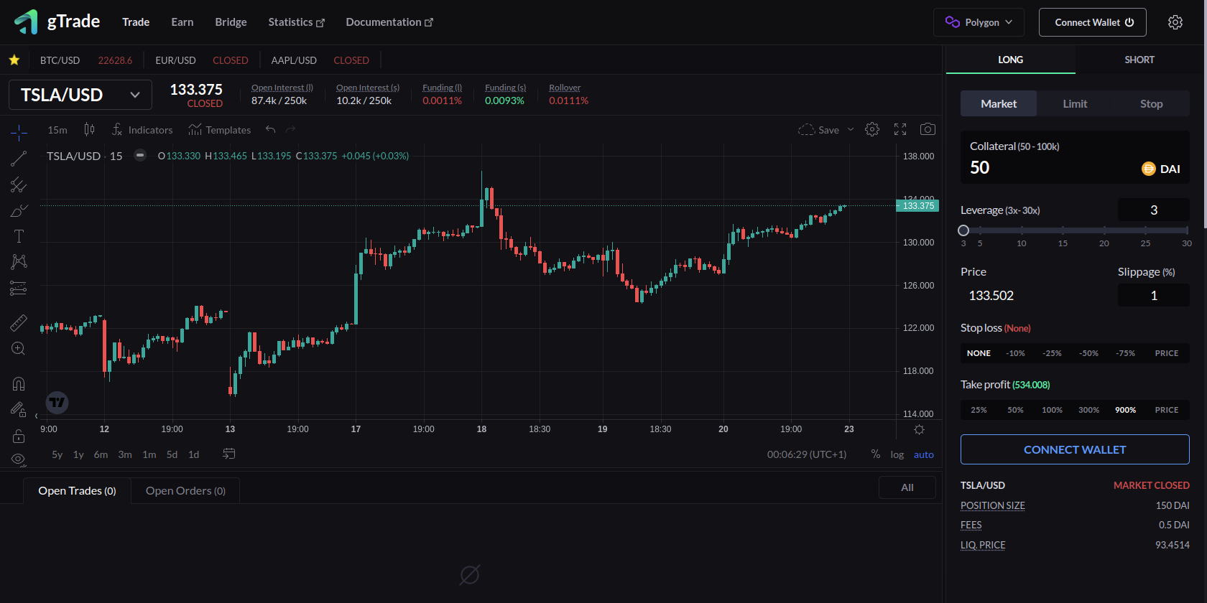
Task: Switch to the SHORT tab
Action: 1139,60
